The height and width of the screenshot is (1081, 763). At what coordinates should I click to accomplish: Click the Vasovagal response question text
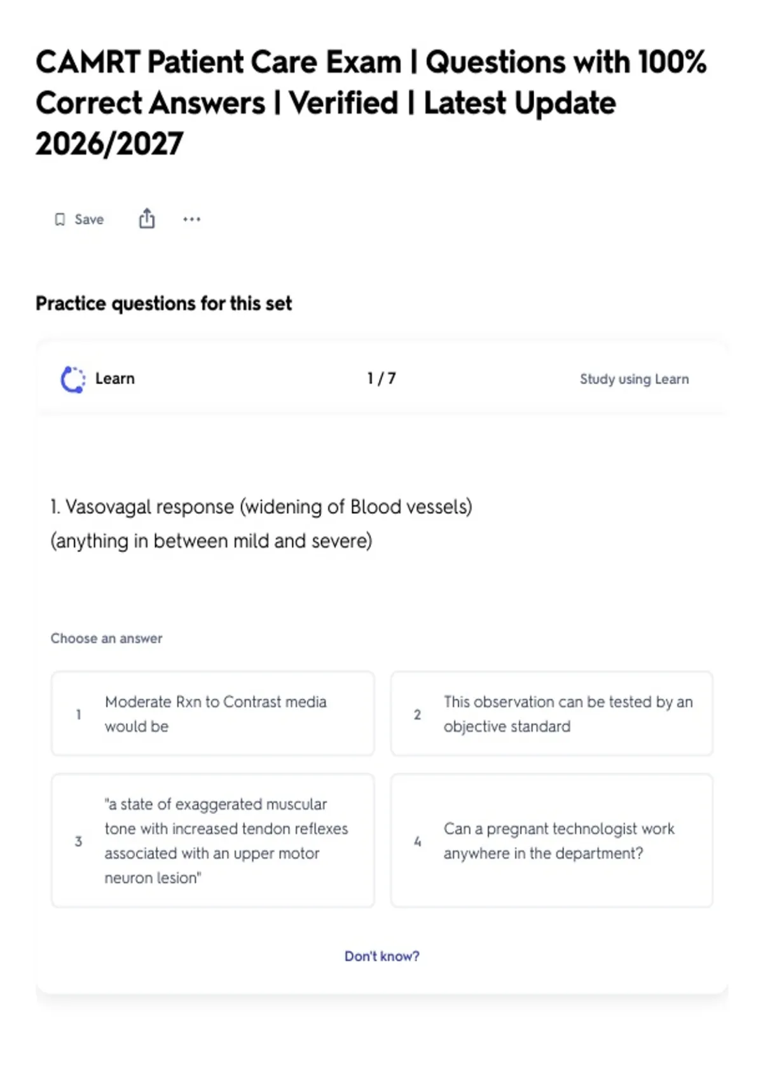pos(261,524)
